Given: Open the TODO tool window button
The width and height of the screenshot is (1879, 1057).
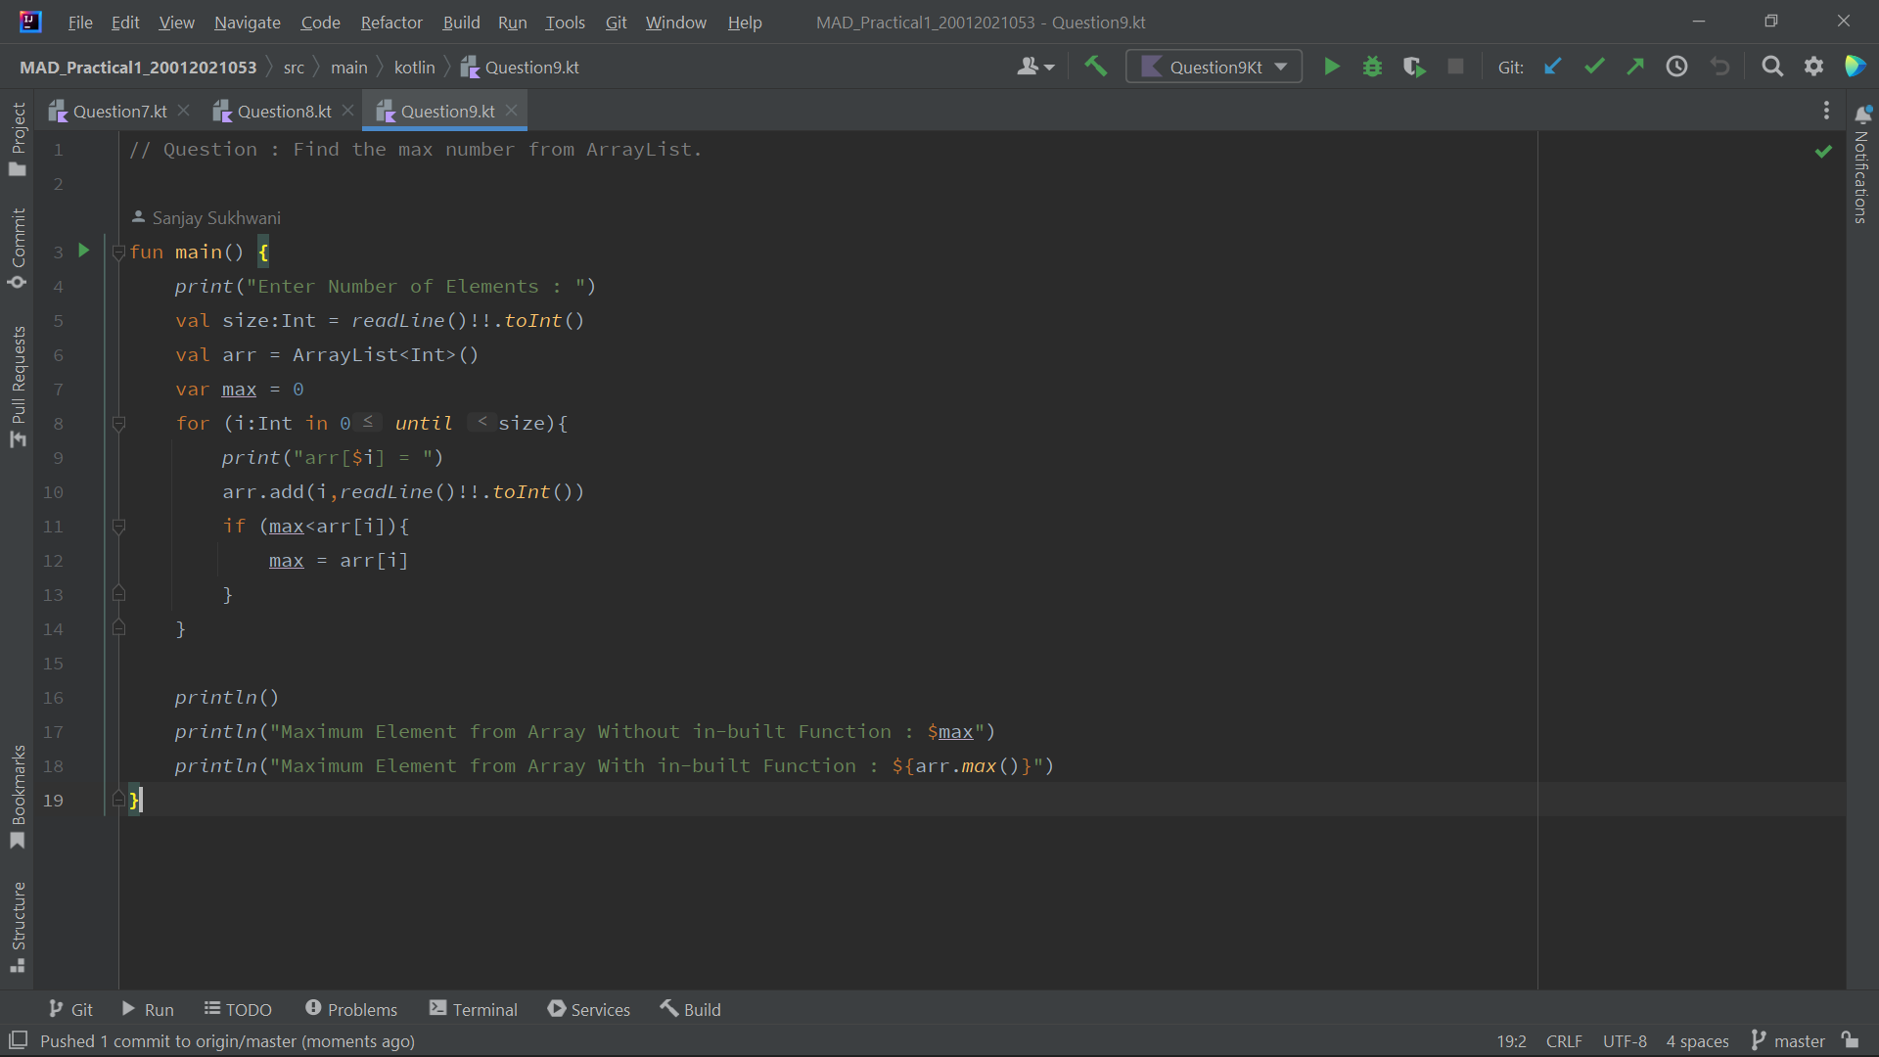Looking at the screenshot, I should click(238, 1009).
